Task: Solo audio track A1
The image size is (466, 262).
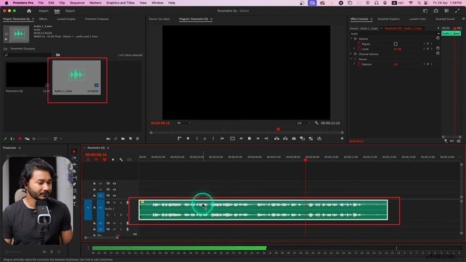Action: (121, 203)
